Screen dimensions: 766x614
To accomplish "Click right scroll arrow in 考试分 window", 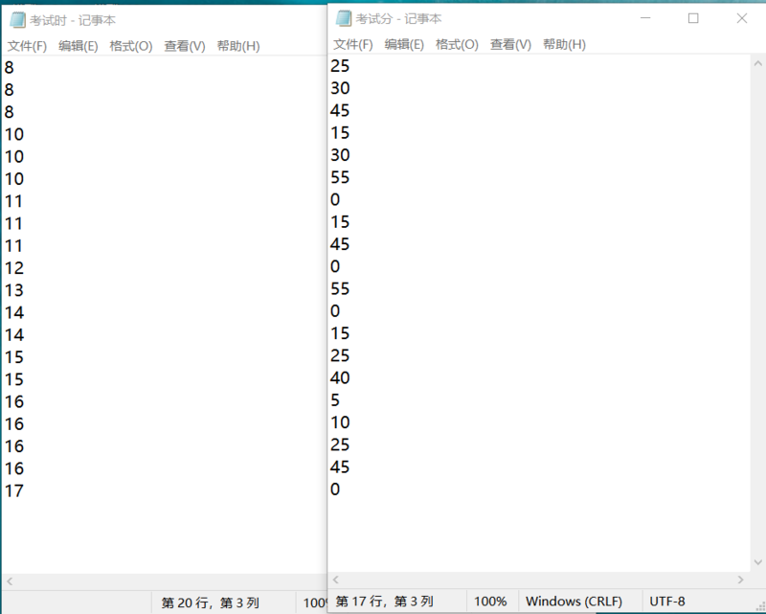I will coord(740,580).
